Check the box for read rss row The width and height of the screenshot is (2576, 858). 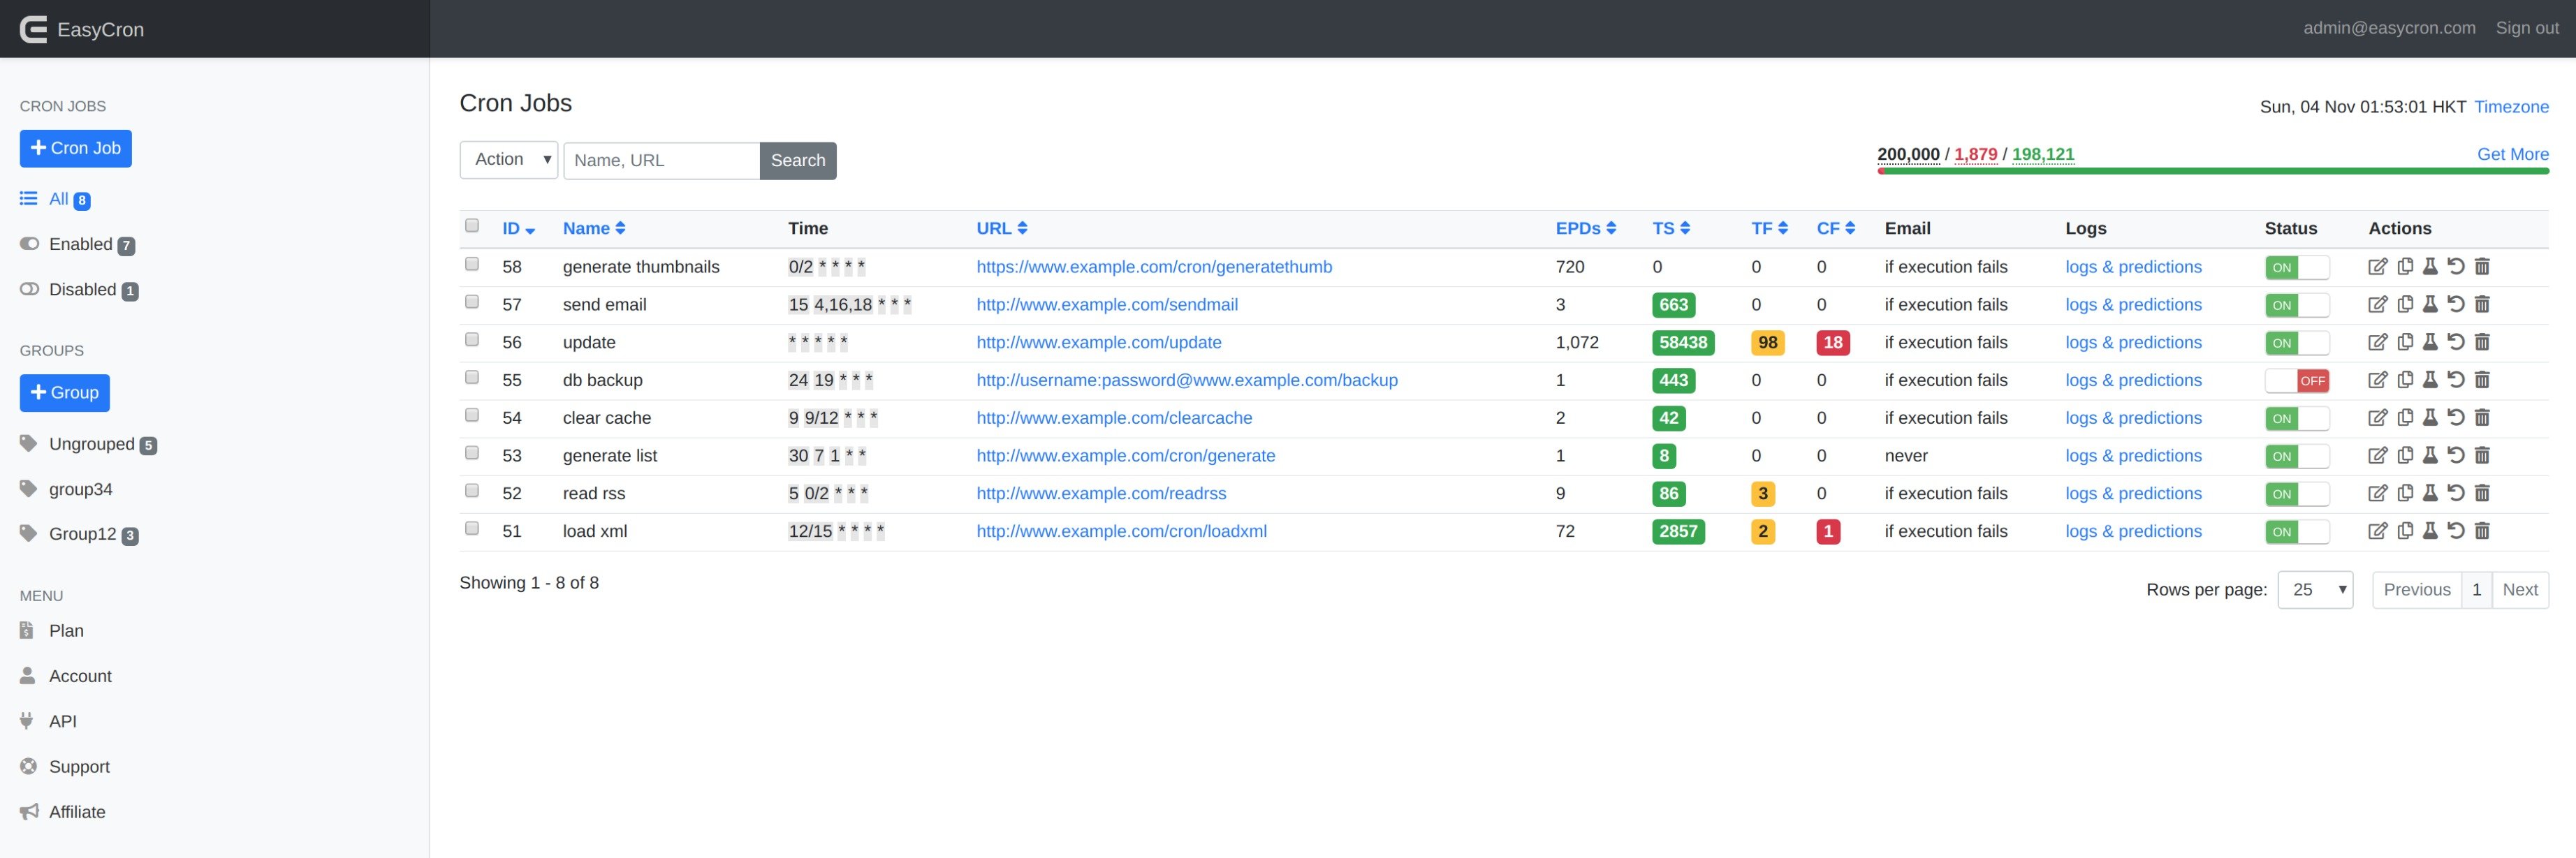(472, 491)
